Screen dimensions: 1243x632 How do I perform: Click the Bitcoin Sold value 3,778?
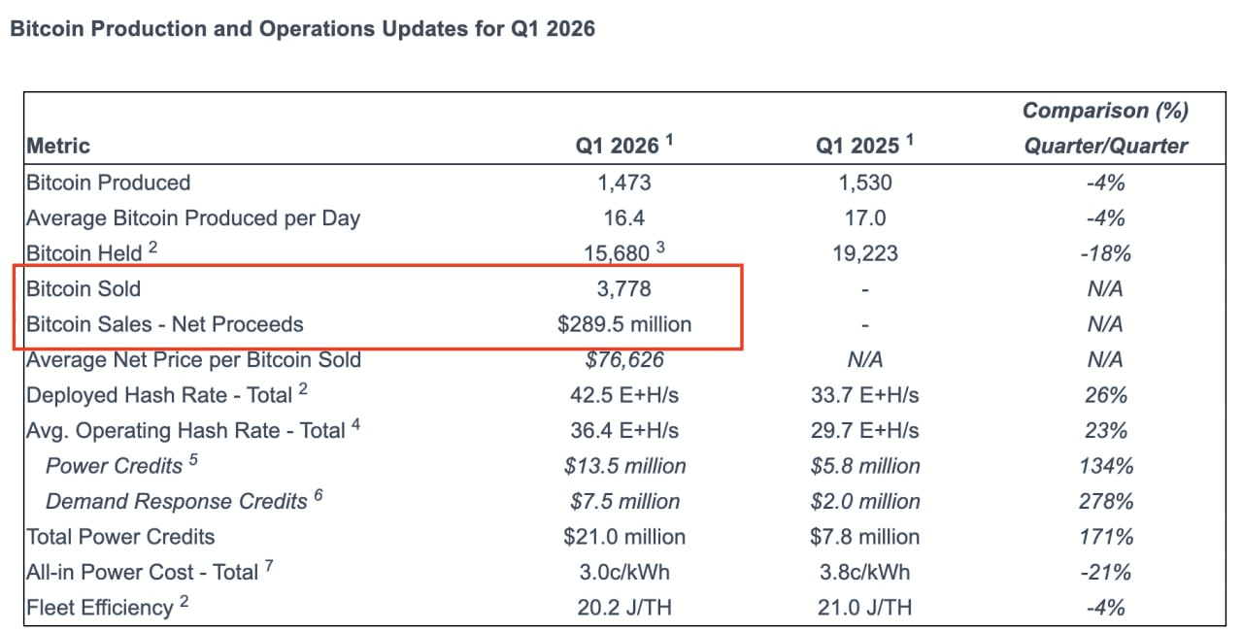(x=624, y=288)
